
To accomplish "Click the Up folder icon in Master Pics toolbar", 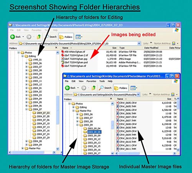I will 94,88.
